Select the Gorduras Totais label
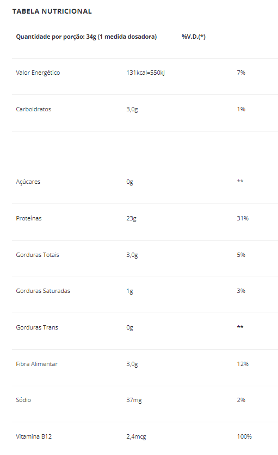This screenshot has height=455, width=278. tap(38, 255)
